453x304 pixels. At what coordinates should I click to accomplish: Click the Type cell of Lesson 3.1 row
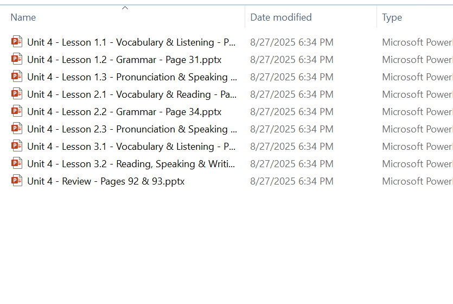coord(417,146)
